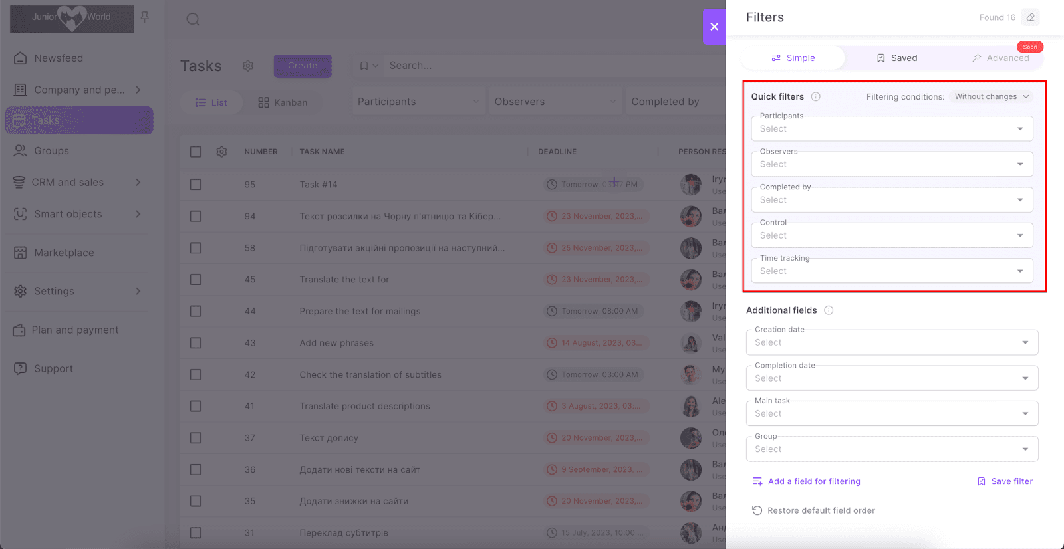The width and height of the screenshot is (1064, 549).
Task: Click the info icon beside Quick filters
Action: (815, 96)
